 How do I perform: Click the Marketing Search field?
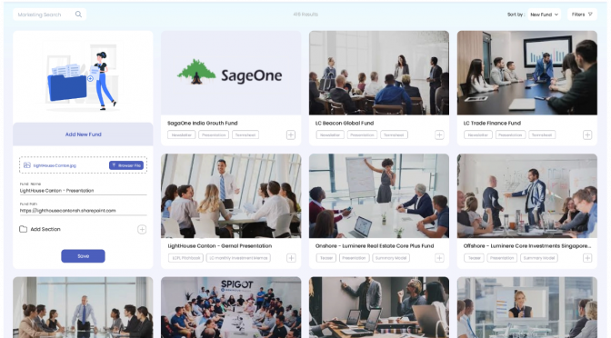49,15
